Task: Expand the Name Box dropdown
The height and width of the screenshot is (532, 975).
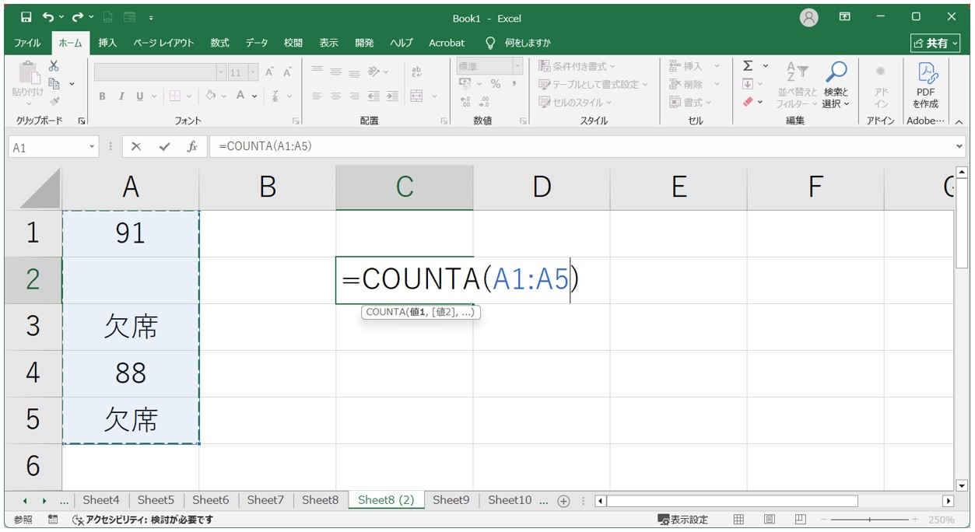Action: (92, 147)
